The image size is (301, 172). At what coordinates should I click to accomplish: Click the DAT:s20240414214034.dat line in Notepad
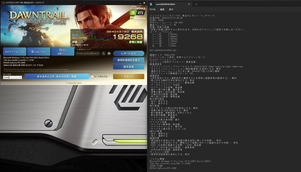[x=163, y=50]
